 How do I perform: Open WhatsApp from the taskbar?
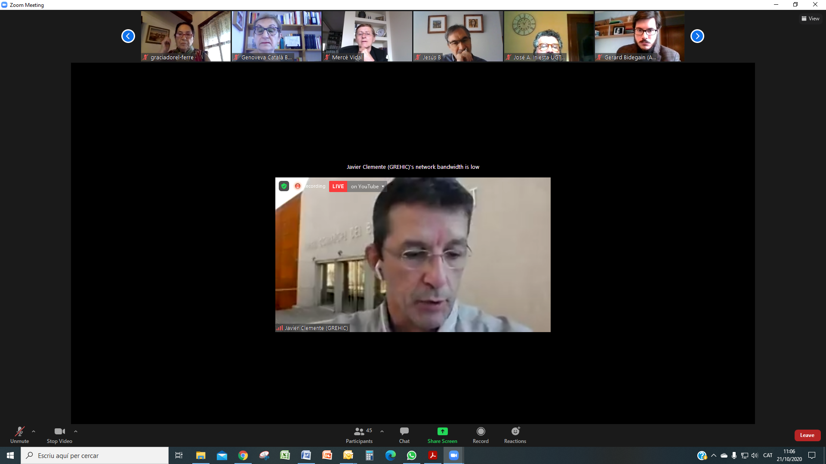(412, 455)
